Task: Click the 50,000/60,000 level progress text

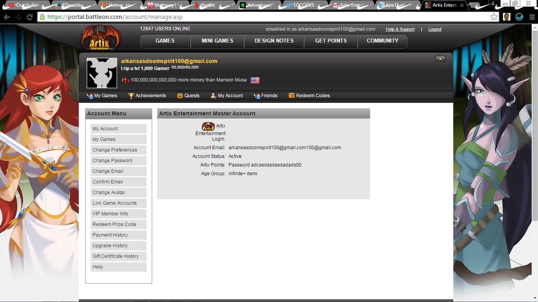Action: (x=185, y=67)
